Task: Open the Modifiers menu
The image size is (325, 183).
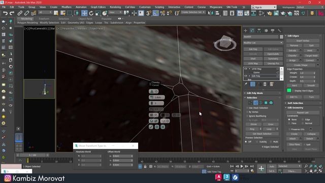Action: click(x=67, y=7)
